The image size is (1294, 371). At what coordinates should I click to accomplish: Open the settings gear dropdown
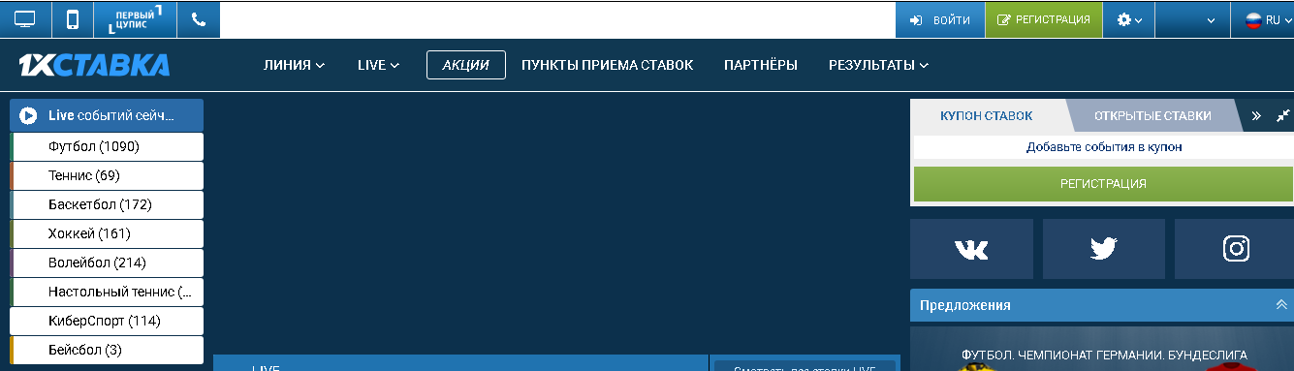point(1129,19)
